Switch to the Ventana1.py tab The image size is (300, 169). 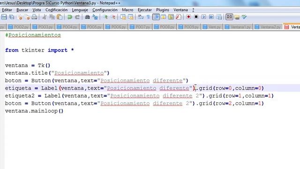[x=238, y=27]
